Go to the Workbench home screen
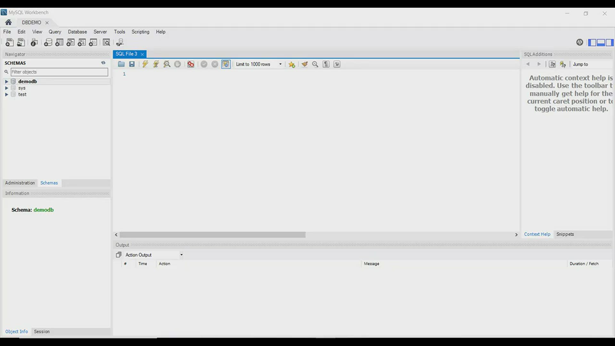This screenshot has width=615, height=346. click(9, 22)
